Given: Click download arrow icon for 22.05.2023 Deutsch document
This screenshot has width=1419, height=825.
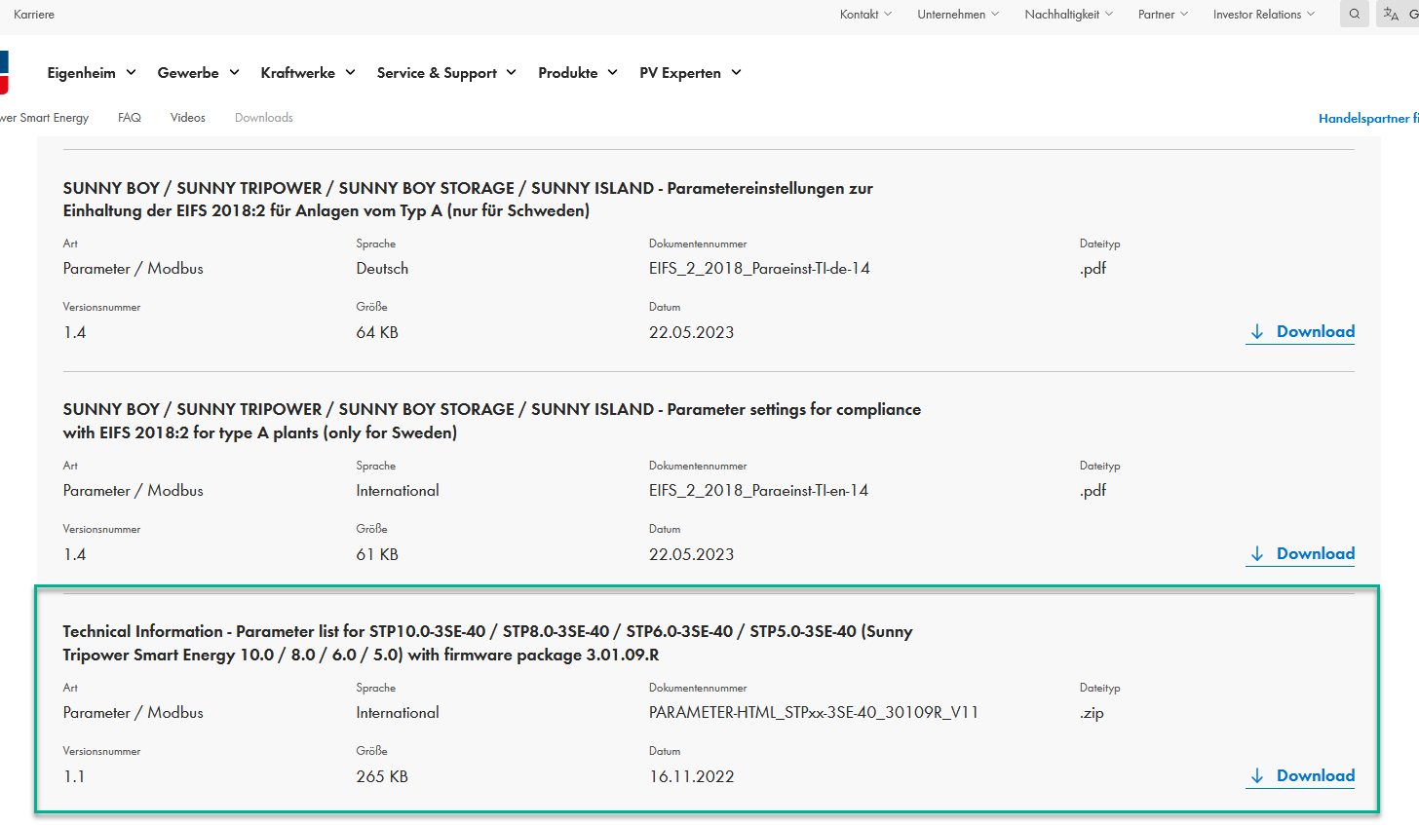Looking at the screenshot, I should [1257, 332].
